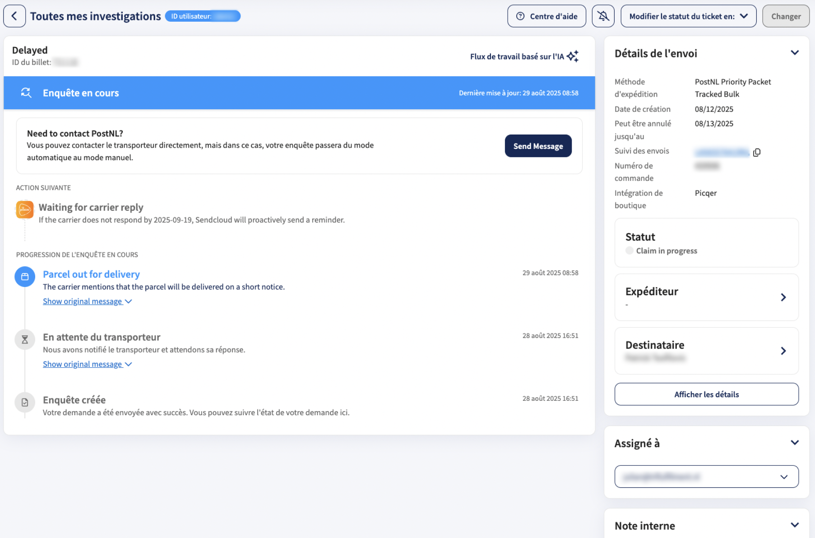Copy the tracking number with the copy icon
The width and height of the screenshot is (815, 538).
click(757, 152)
